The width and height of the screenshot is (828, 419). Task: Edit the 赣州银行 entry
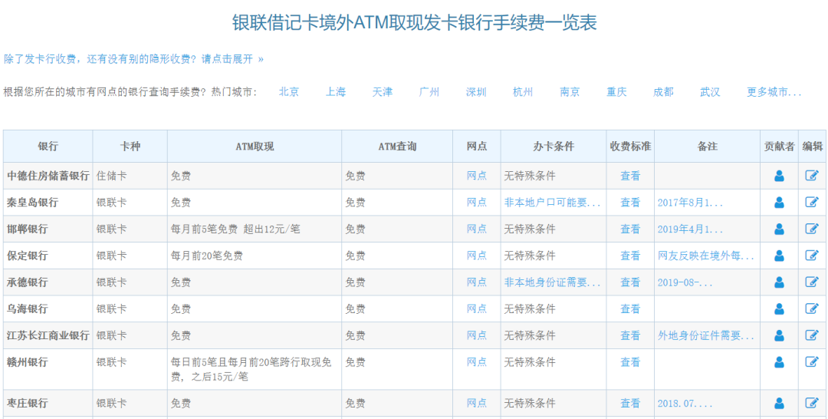(812, 361)
